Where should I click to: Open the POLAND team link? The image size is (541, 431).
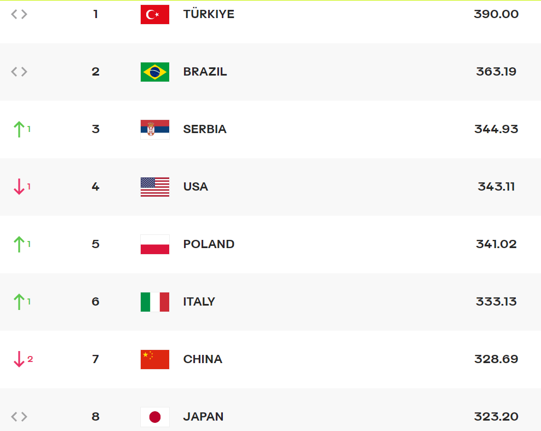pos(209,244)
